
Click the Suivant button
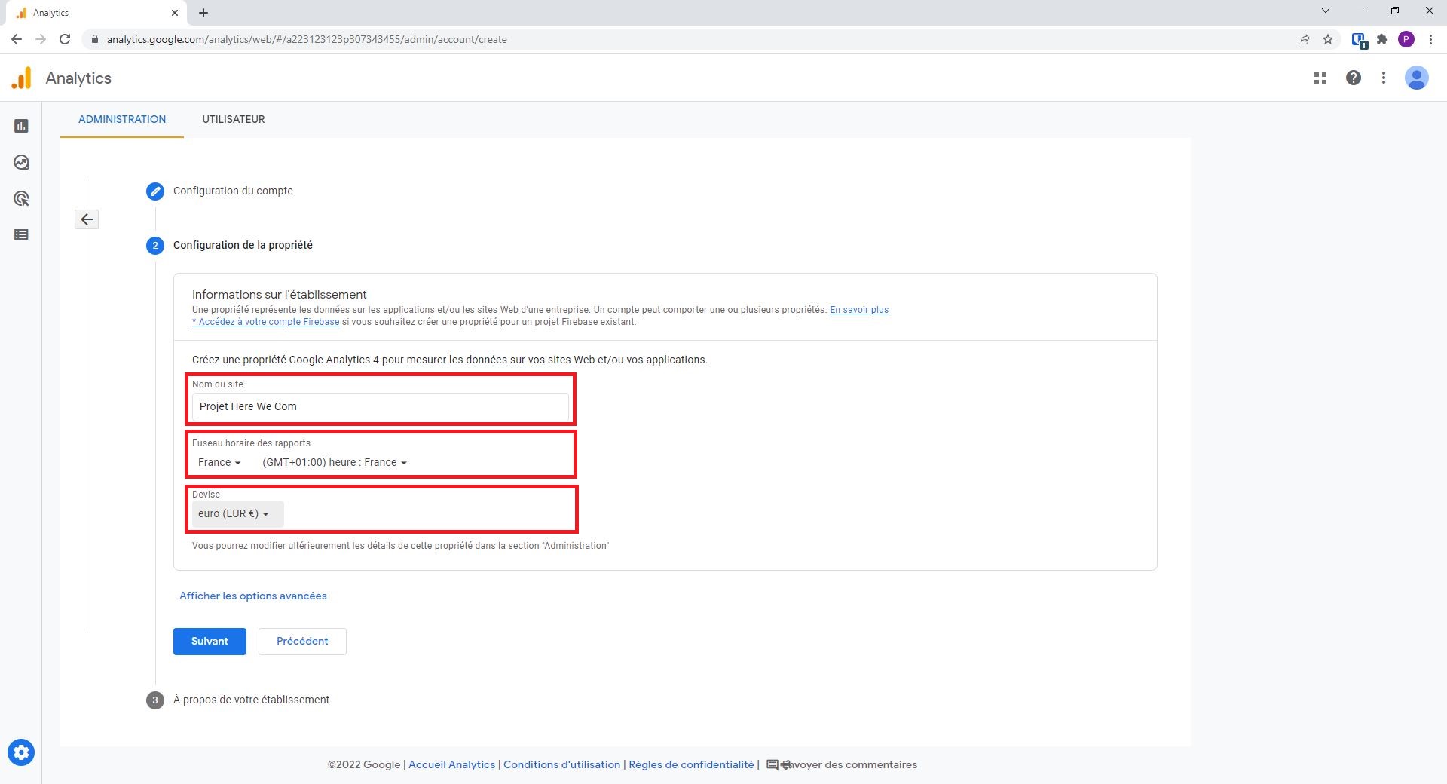pyautogui.click(x=210, y=642)
